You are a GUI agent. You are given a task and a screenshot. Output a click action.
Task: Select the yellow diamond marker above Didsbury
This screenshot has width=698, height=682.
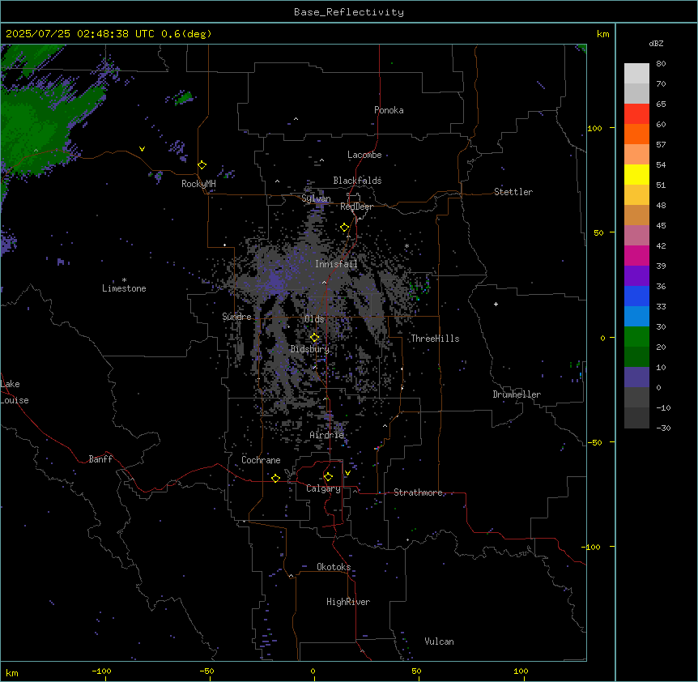pos(314,338)
